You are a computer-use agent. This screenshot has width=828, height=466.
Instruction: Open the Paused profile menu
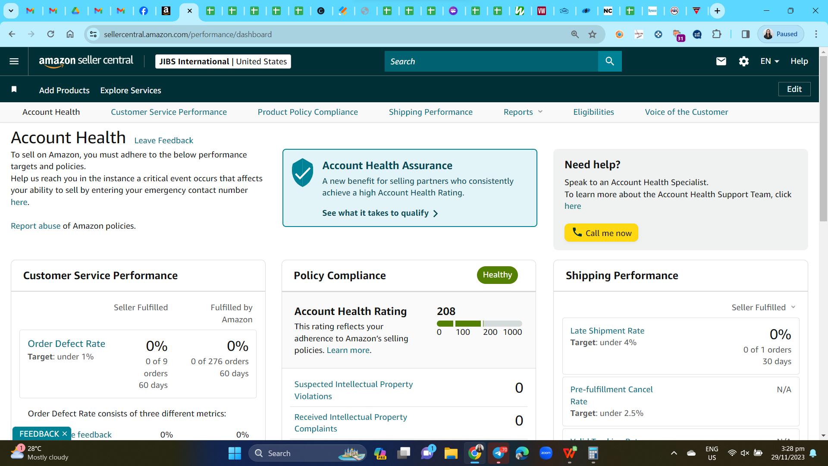(x=781, y=34)
